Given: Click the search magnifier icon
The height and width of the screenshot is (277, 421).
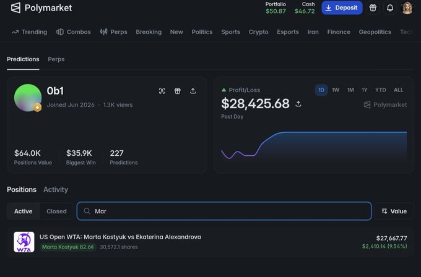Looking at the screenshot, I should tap(87, 211).
